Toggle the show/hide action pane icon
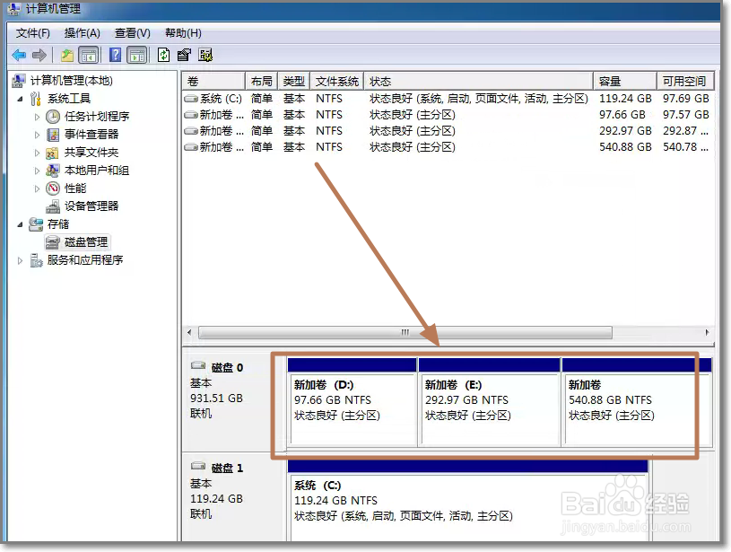 pos(137,56)
